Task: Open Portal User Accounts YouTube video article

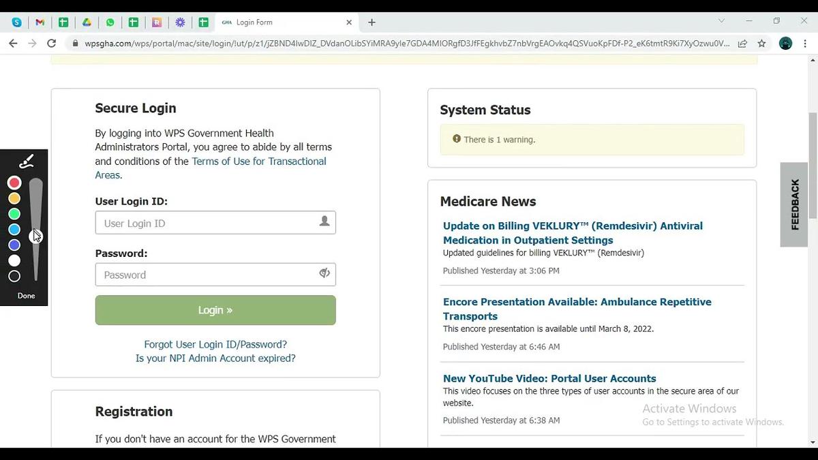Action: pos(549,378)
